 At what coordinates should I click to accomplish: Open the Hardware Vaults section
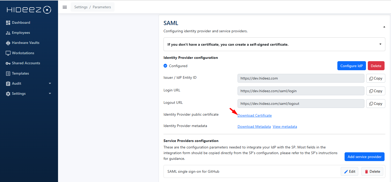(25, 43)
